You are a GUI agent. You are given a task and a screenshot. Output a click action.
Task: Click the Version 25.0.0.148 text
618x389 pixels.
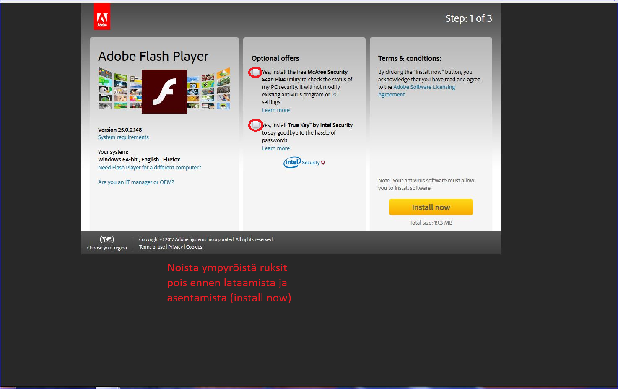point(120,130)
